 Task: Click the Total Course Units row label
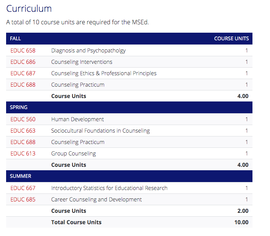tap(76, 222)
